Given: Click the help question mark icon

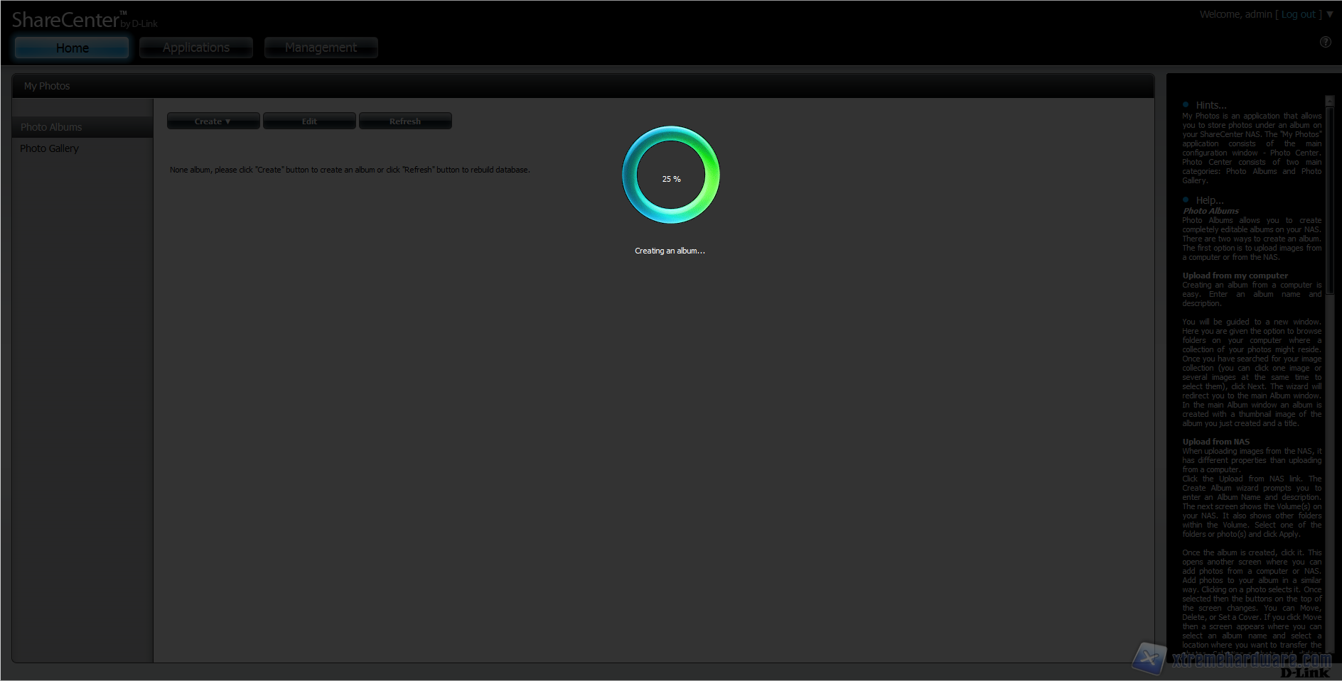Looking at the screenshot, I should 1325,42.
